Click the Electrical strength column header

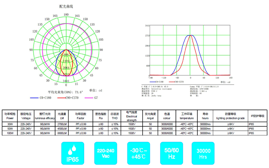pos(130,116)
